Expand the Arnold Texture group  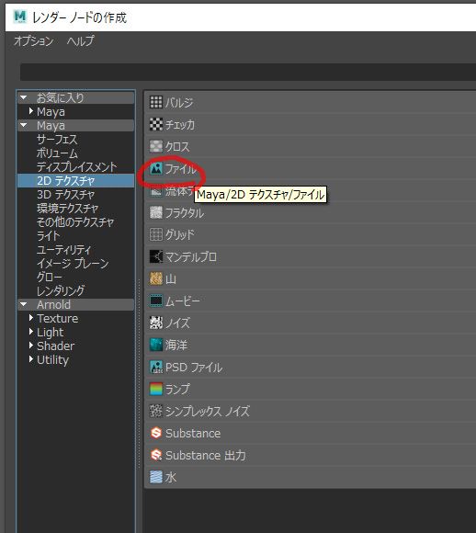coord(31,318)
